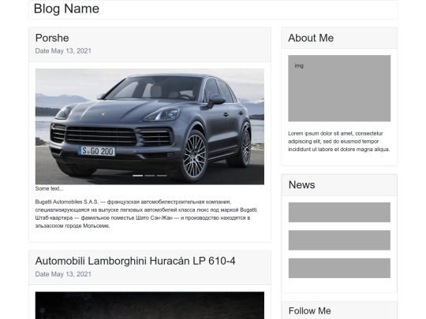426x319 pixels.
Task: Open the Automobili Lamborghini Huracán LP 610-4 title
Action: coord(136,261)
